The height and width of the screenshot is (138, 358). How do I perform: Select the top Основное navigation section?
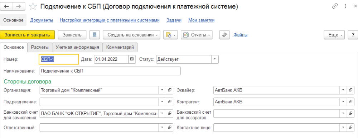point(13,20)
